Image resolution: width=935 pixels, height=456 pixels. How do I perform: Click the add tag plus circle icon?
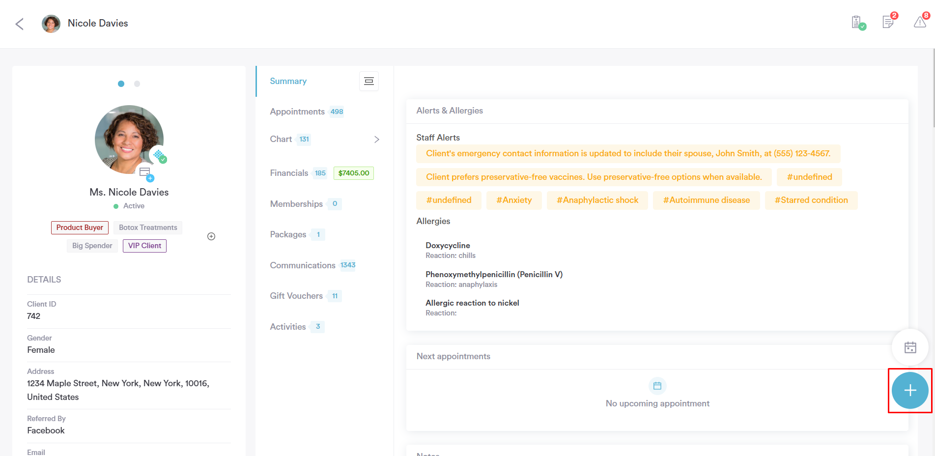click(x=211, y=236)
